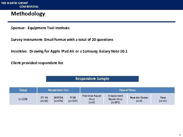Click the Respondent List table header
183x137 pixels.
tap(58, 90)
